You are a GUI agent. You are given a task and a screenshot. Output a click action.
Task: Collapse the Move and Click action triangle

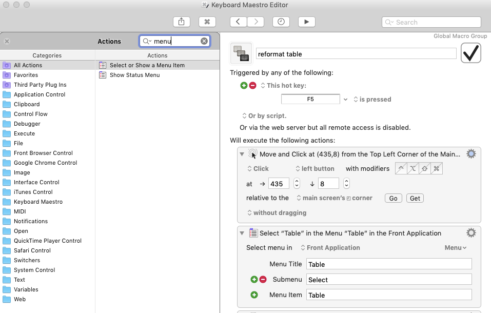[242, 154]
